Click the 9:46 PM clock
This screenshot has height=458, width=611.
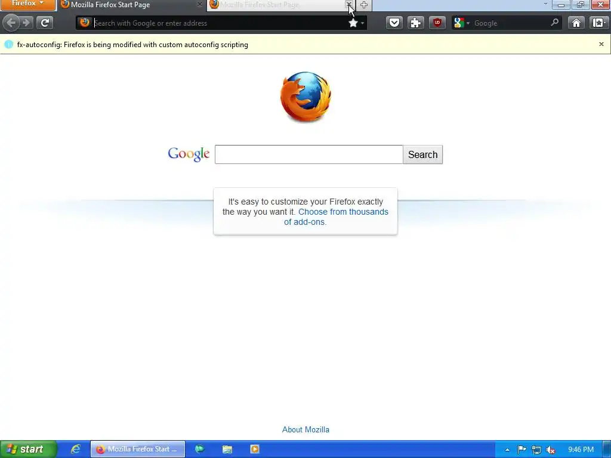coord(581,450)
